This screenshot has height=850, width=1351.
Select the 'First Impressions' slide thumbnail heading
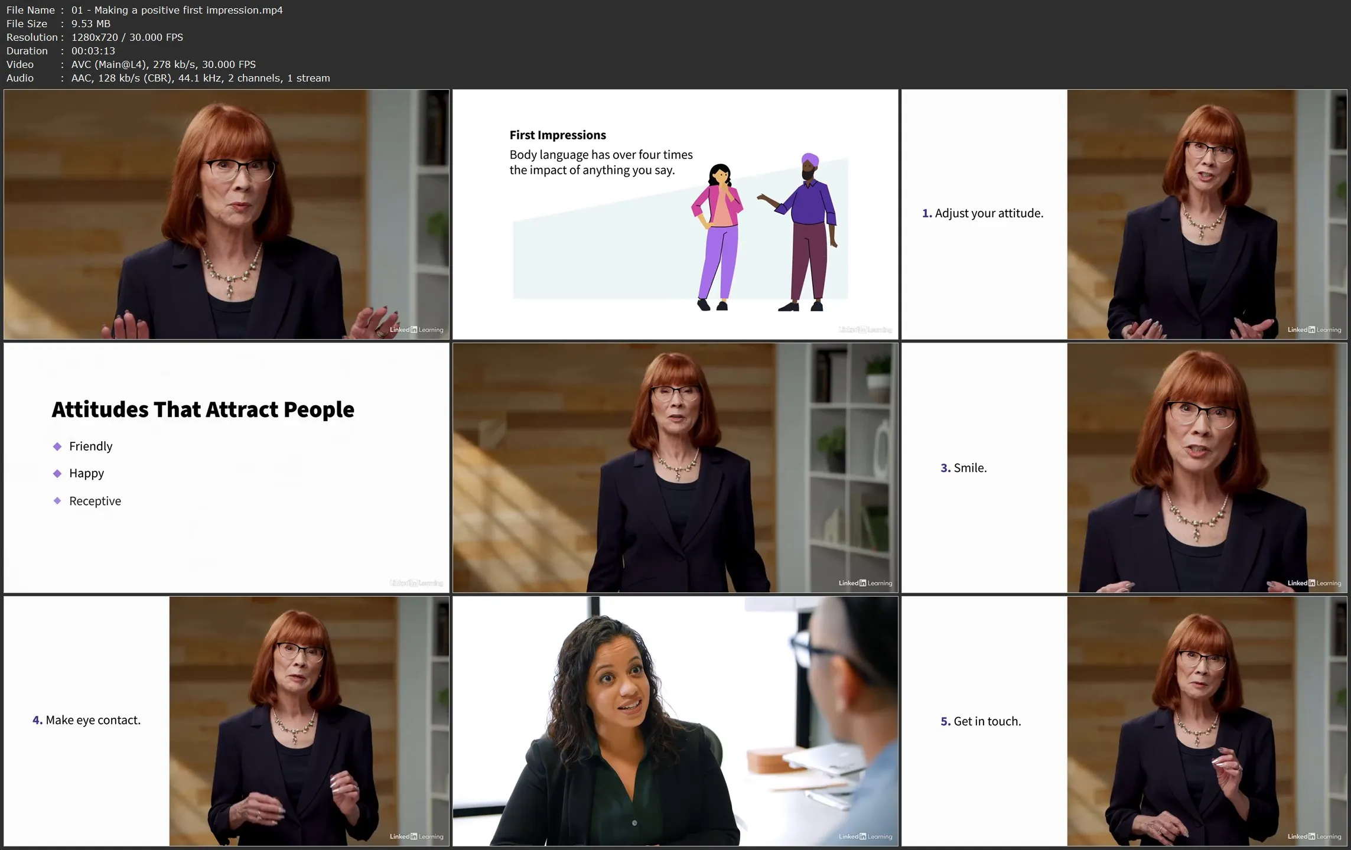click(x=557, y=135)
